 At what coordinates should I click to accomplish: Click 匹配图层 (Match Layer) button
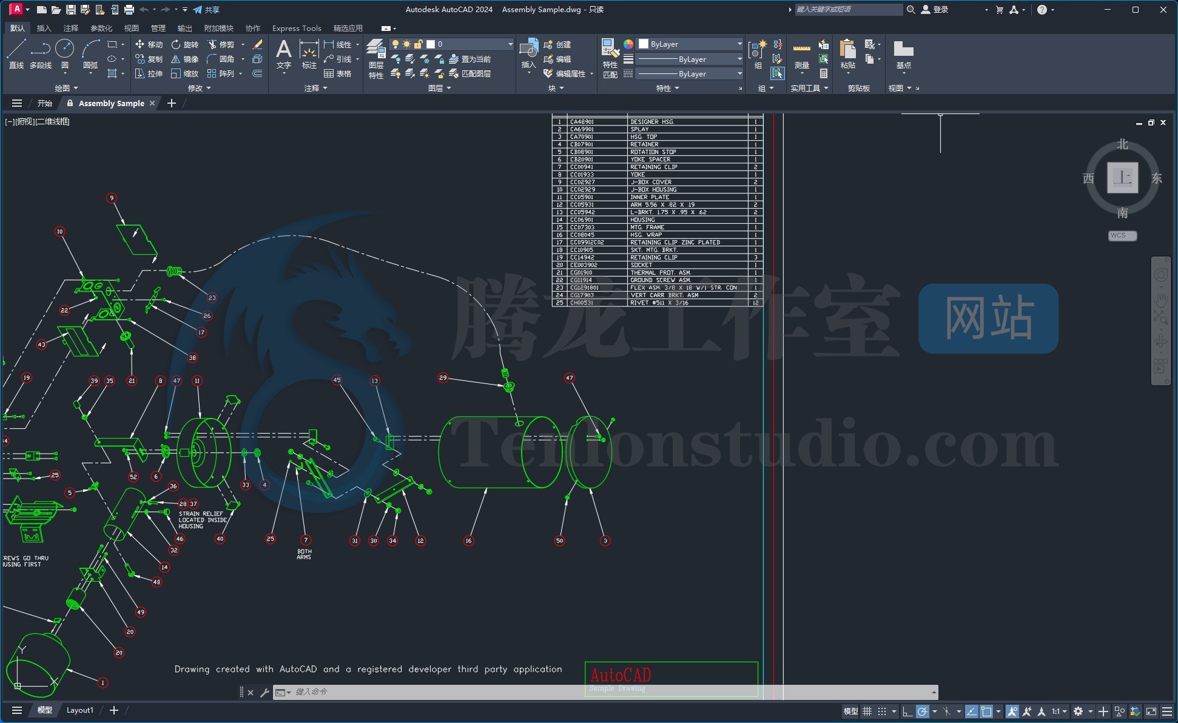[x=470, y=73]
